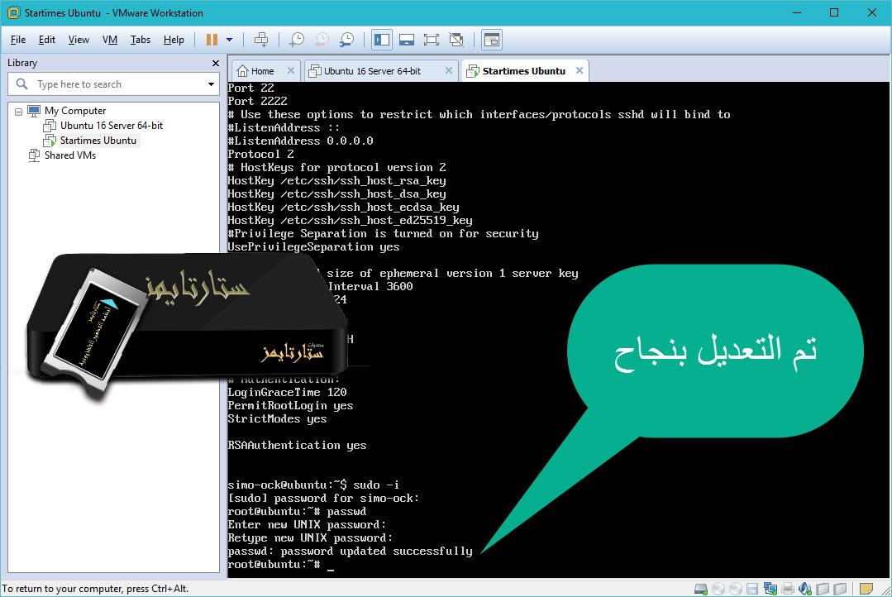Toggle Unity mode display
Viewport: 892px width, 597px height.
(456, 39)
